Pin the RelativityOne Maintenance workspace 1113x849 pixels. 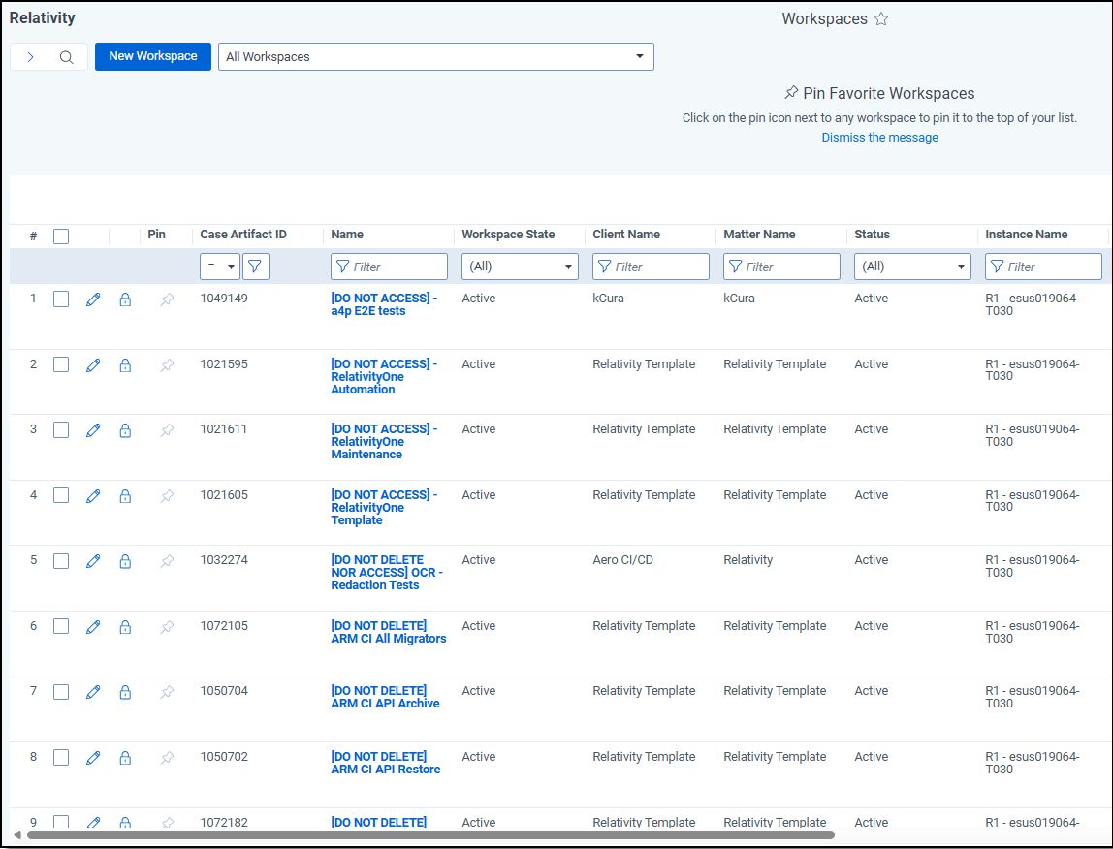(167, 430)
